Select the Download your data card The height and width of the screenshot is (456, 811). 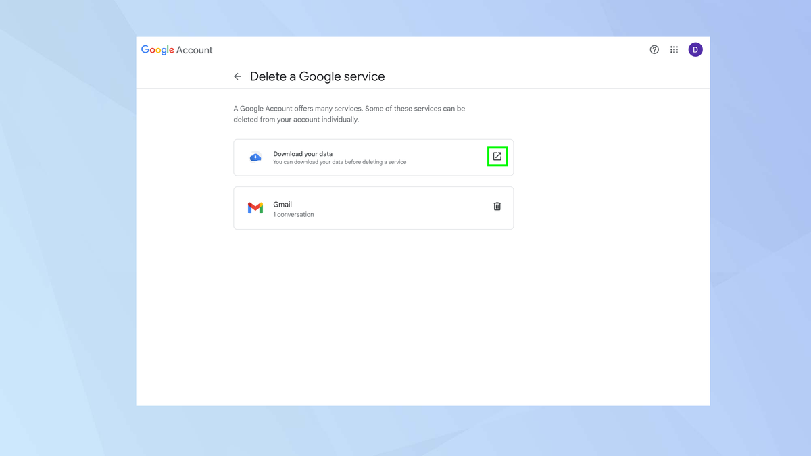point(372,157)
